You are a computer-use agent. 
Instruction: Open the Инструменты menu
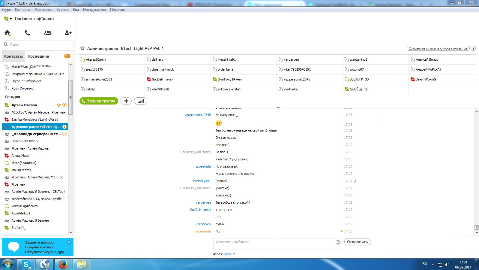94,10
